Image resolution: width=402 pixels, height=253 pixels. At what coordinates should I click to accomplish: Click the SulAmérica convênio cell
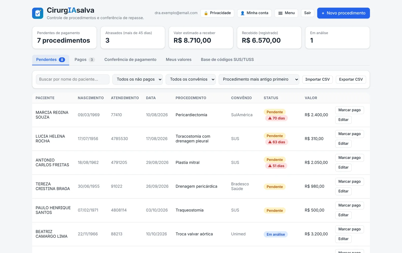click(x=242, y=115)
